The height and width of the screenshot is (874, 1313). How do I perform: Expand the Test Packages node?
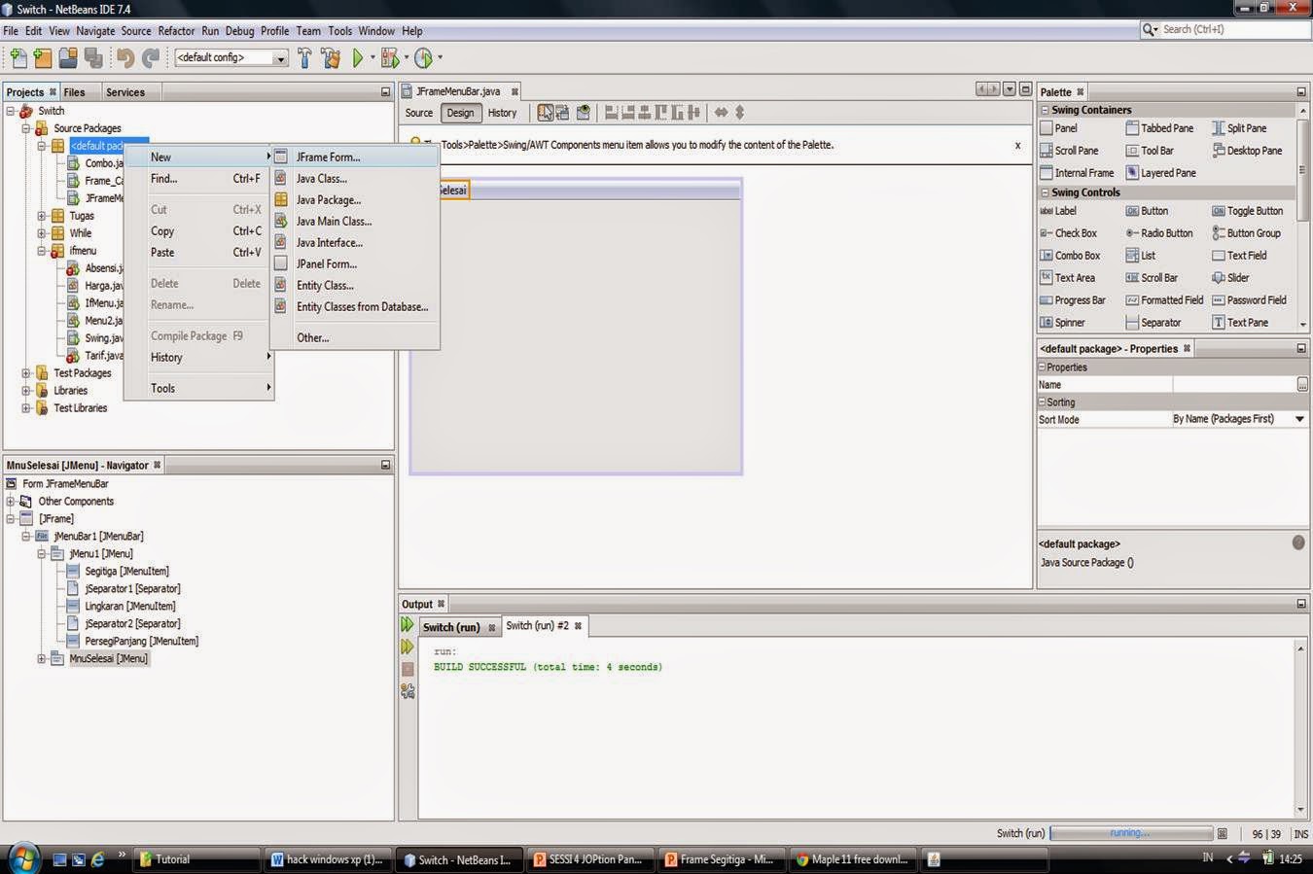coord(26,373)
